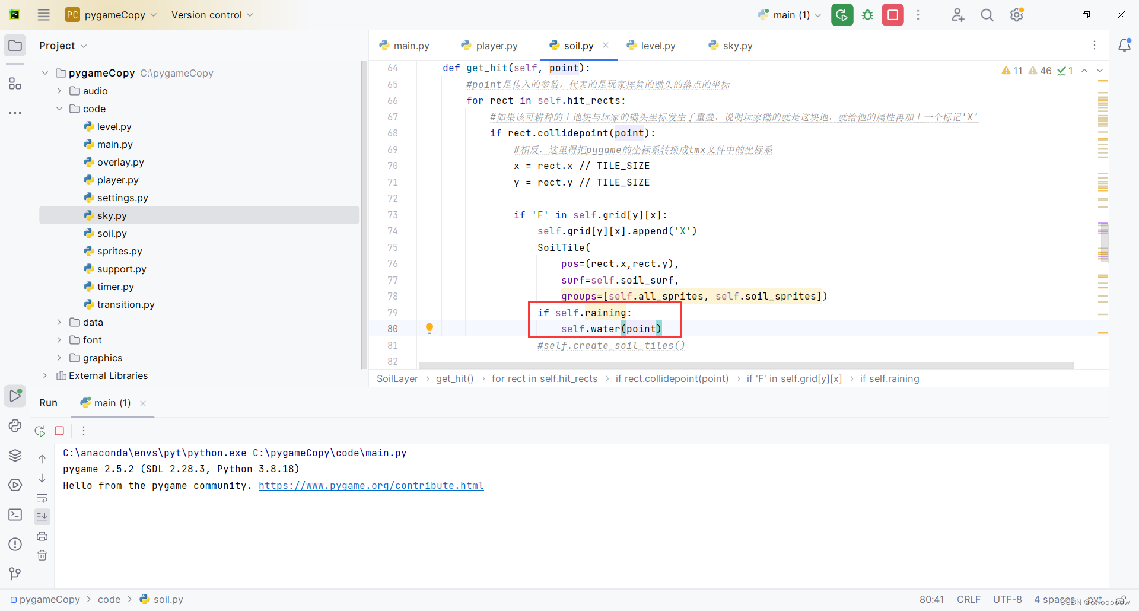Open the Terminal tool window
1139x611 pixels.
pyautogui.click(x=15, y=514)
